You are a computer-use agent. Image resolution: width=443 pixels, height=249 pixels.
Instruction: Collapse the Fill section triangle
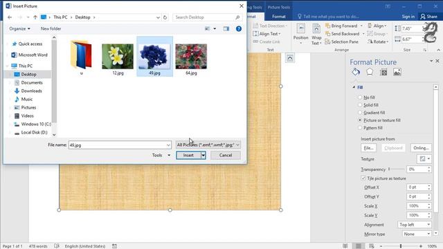pos(354,87)
